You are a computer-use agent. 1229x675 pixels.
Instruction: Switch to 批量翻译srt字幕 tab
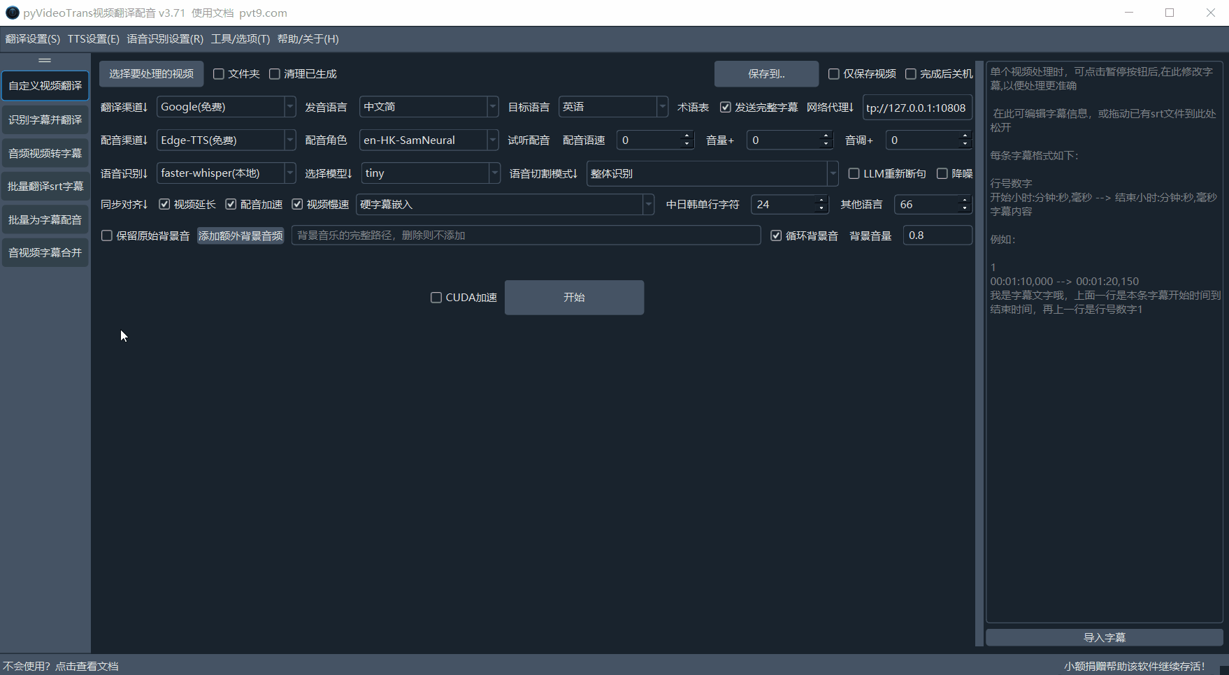[45, 186]
